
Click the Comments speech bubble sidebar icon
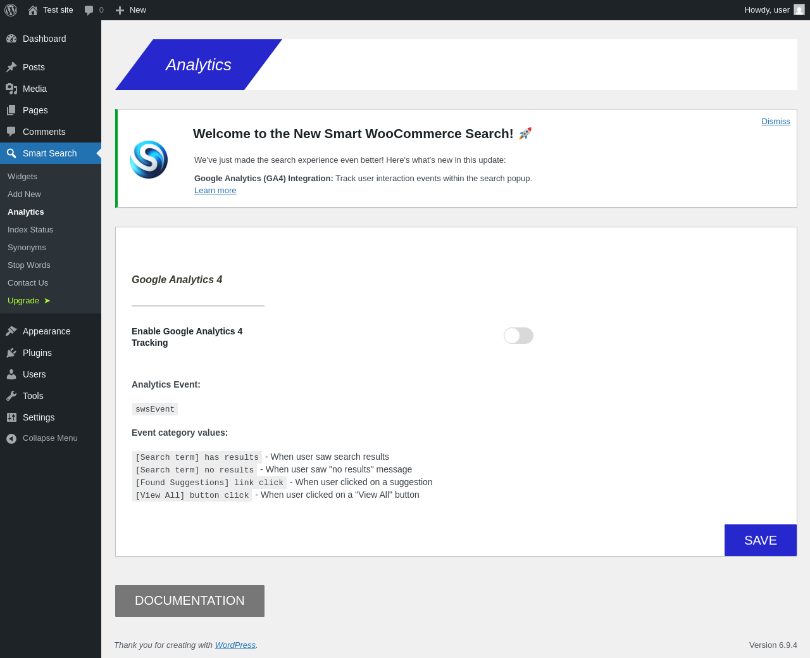[11, 132]
